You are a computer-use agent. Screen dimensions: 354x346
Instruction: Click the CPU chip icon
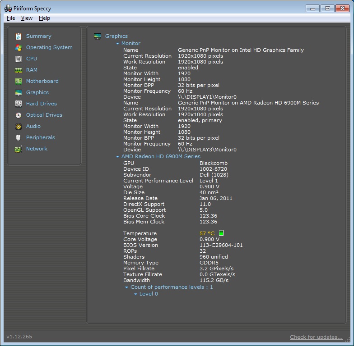[x=19, y=59]
